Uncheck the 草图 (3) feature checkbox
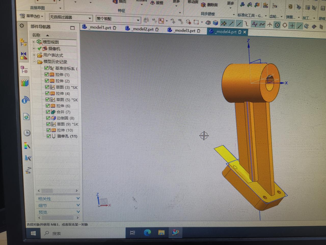 point(47,87)
